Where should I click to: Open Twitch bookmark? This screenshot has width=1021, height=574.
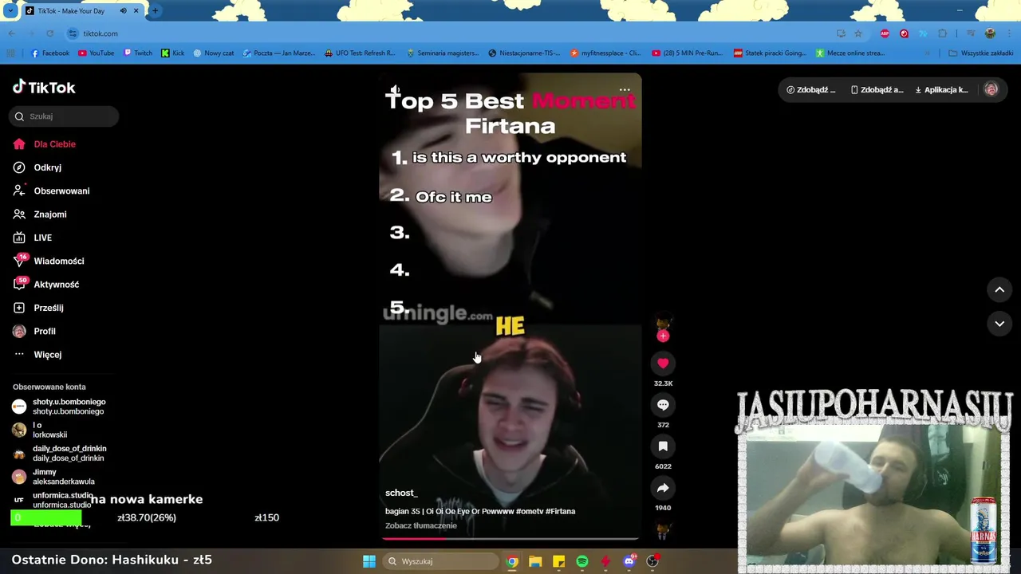coord(138,53)
